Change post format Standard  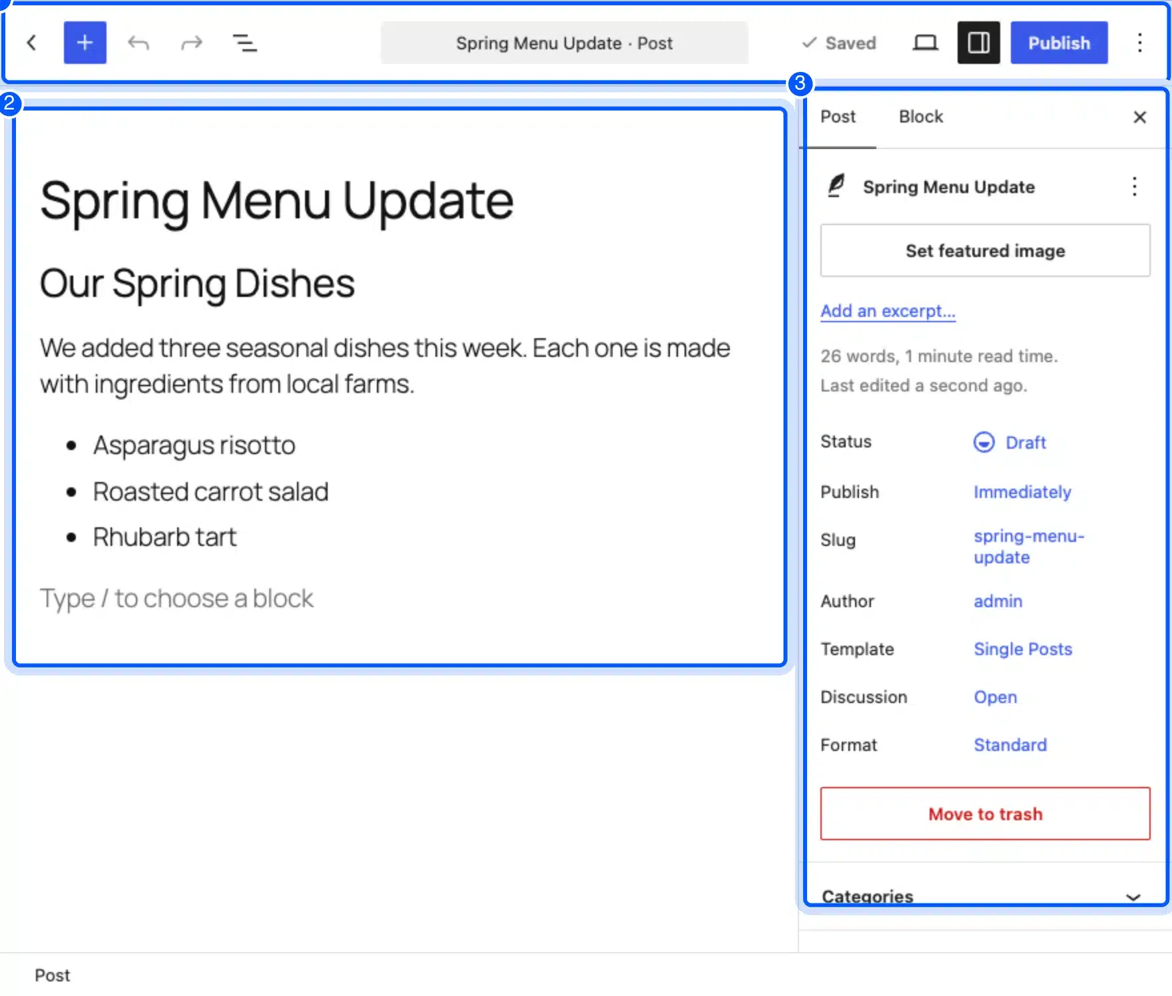click(1010, 745)
